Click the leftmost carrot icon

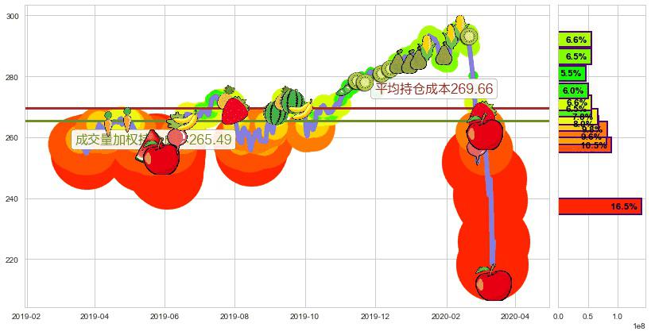[108, 121]
